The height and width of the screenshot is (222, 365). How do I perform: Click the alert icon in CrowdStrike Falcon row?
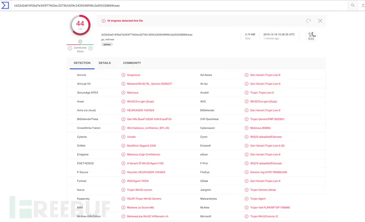tap(123, 128)
